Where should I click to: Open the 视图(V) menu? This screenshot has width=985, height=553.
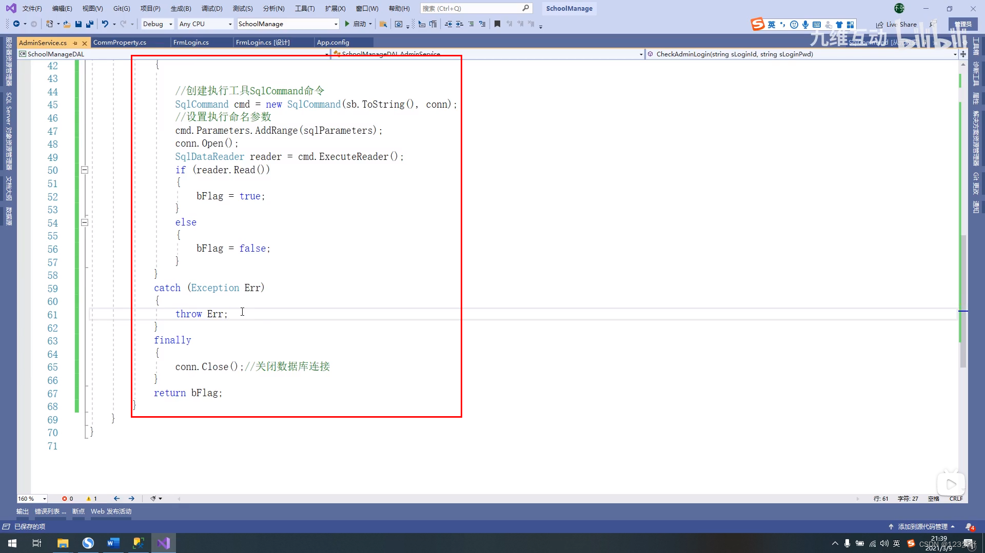click(x=92, y=9)
